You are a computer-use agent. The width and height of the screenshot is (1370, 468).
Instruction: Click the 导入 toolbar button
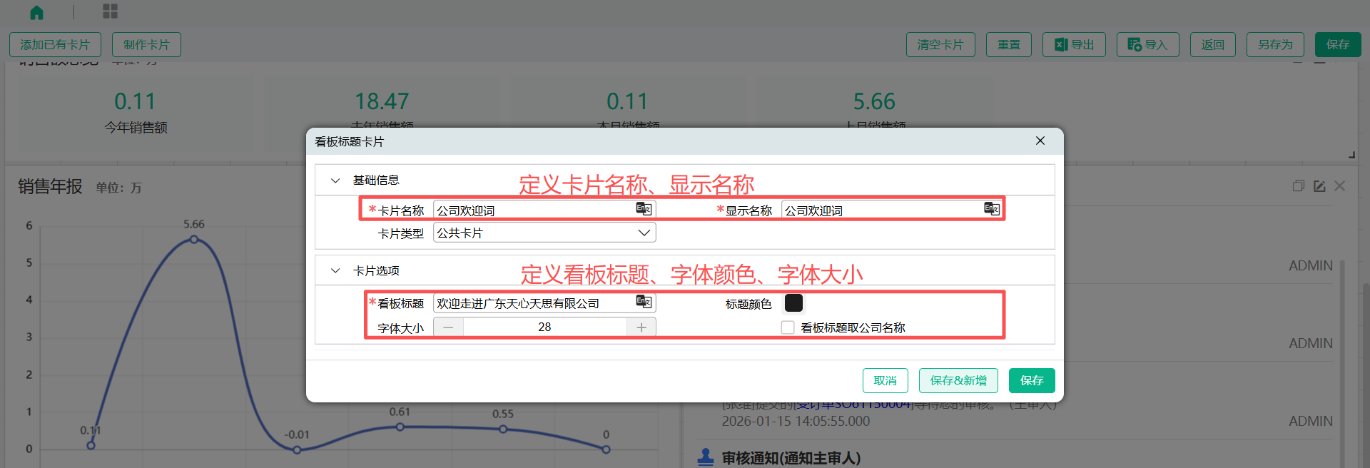tap(1147, 44)
